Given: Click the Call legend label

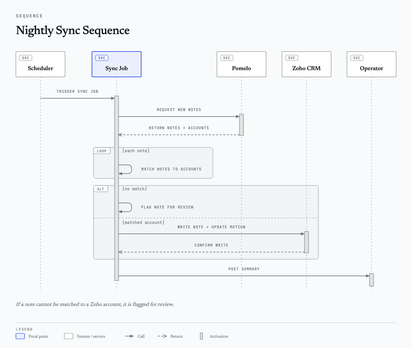Looking at the screenshot, I should pos(141,336).
